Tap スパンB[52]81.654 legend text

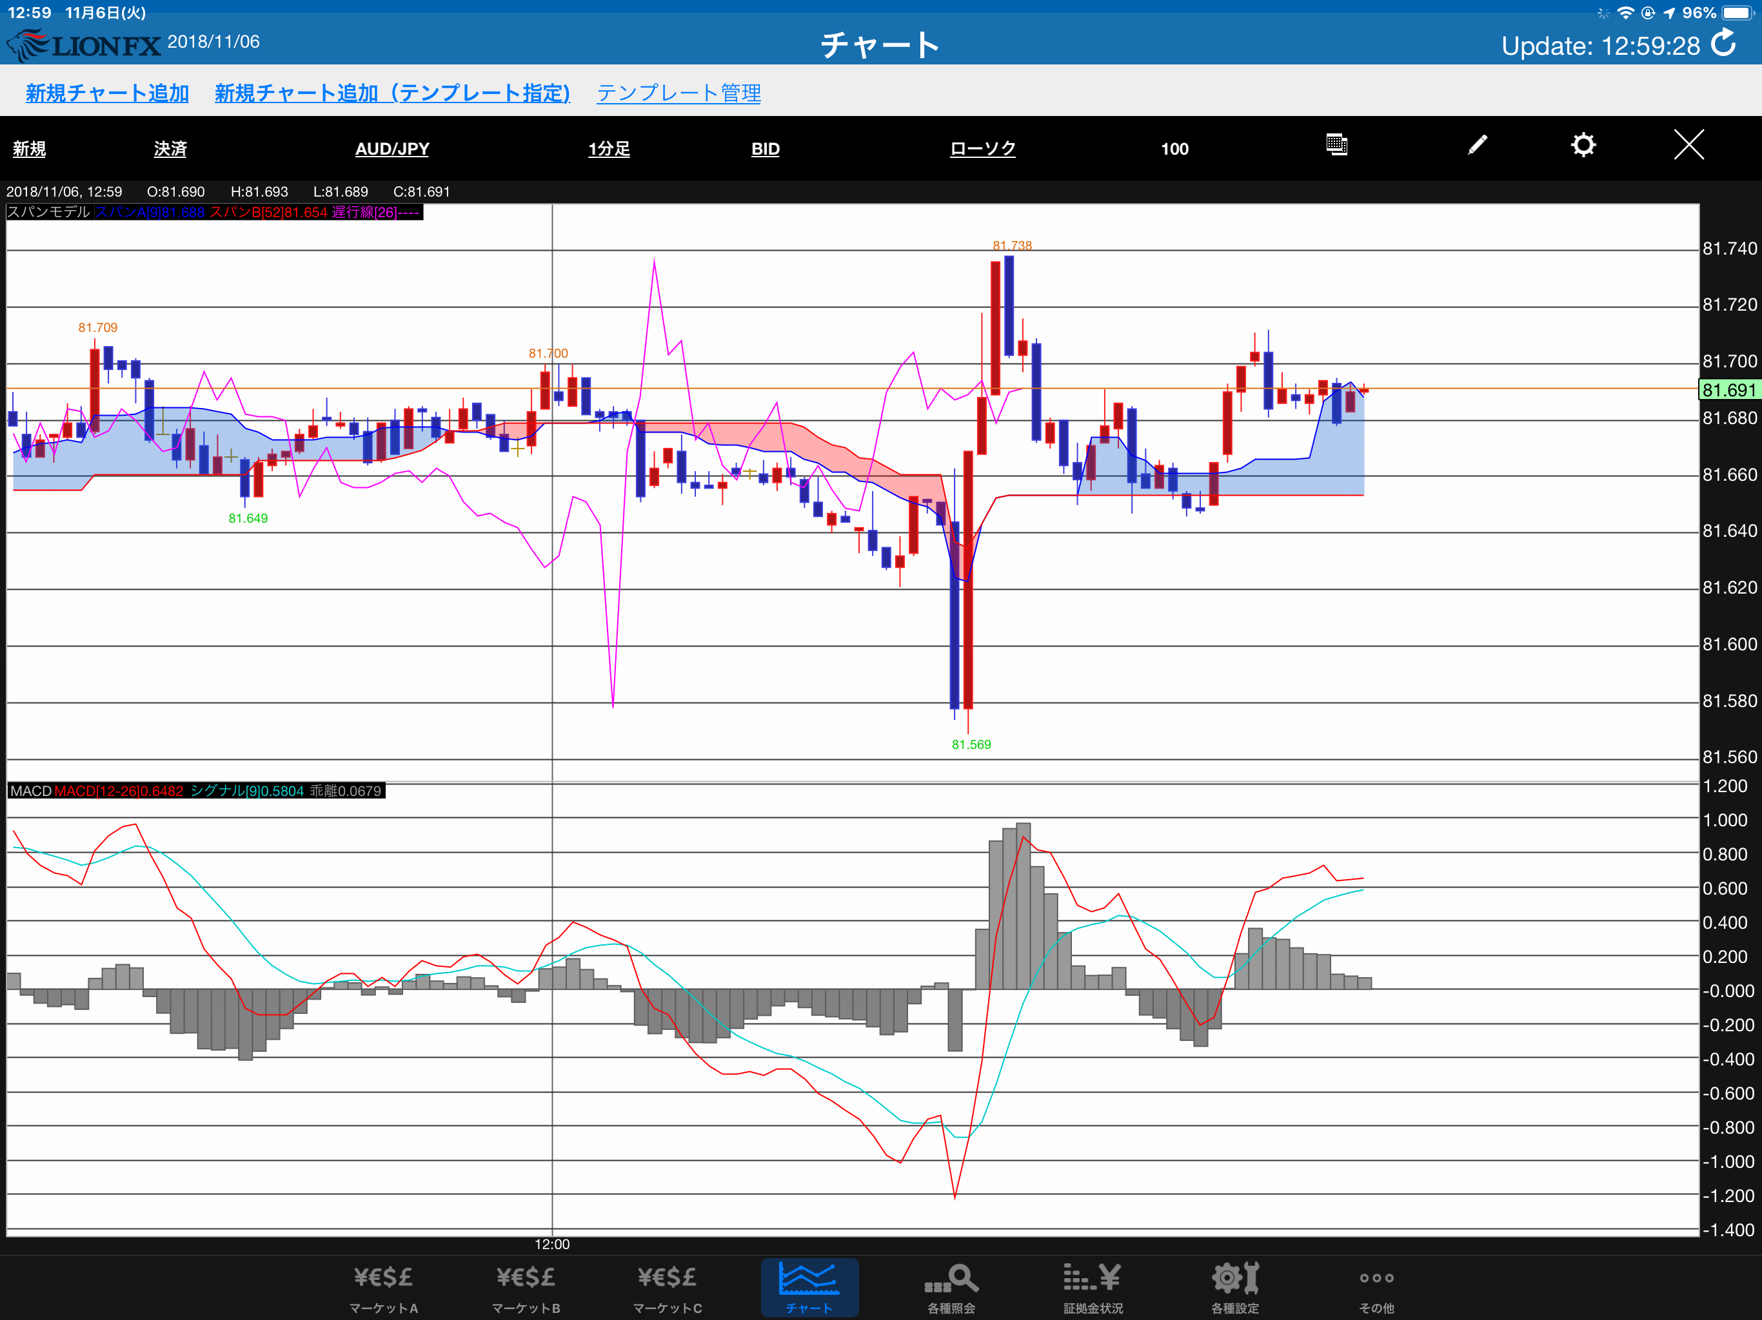(268, 212)
